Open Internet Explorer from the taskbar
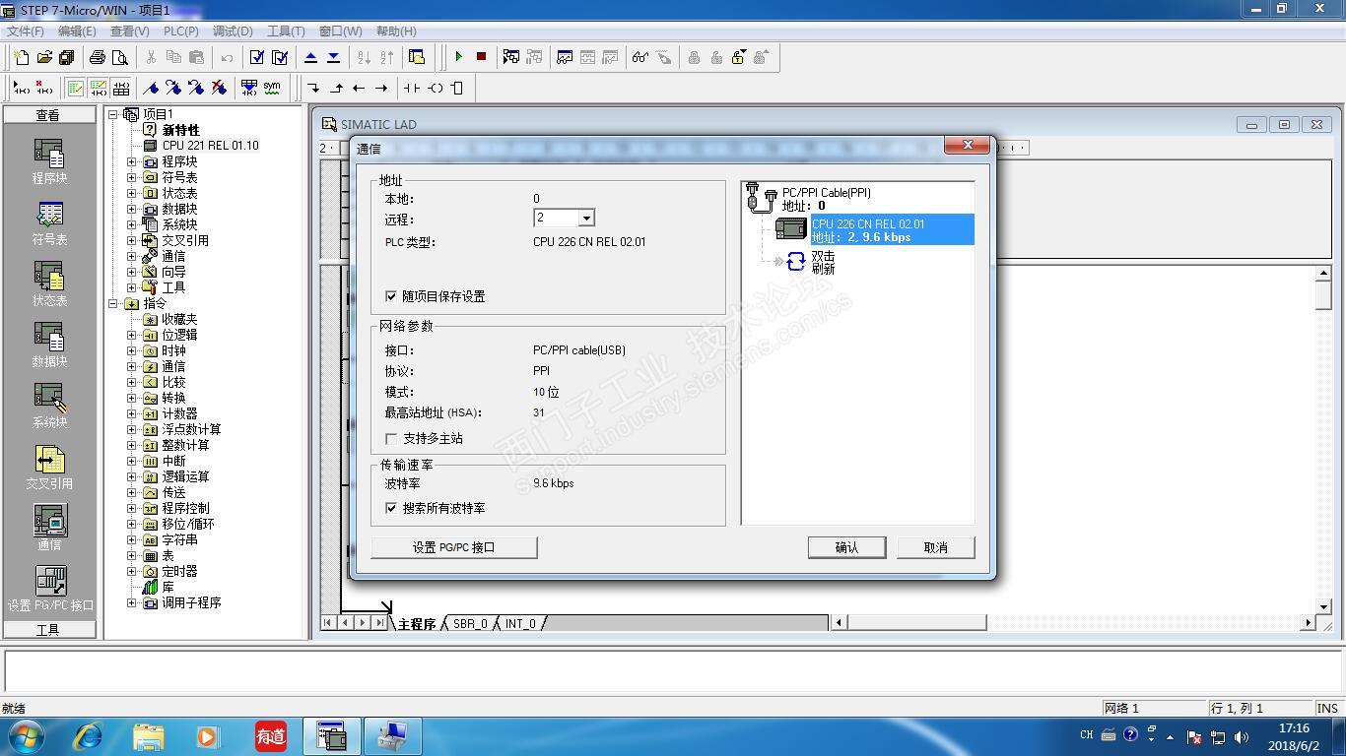This screenshot has width=1346, height=756. [x=89, y=735]
